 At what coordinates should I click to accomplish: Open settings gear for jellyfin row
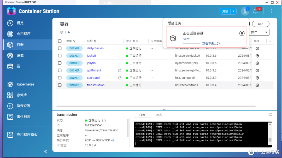tap(257, 63)
